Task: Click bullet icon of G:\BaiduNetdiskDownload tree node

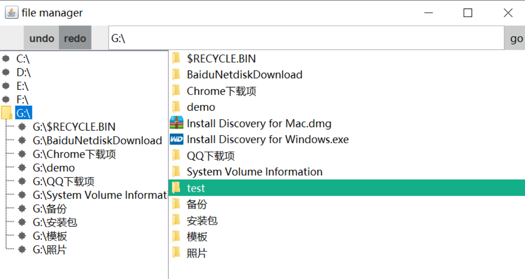Action: click(23, 140)
